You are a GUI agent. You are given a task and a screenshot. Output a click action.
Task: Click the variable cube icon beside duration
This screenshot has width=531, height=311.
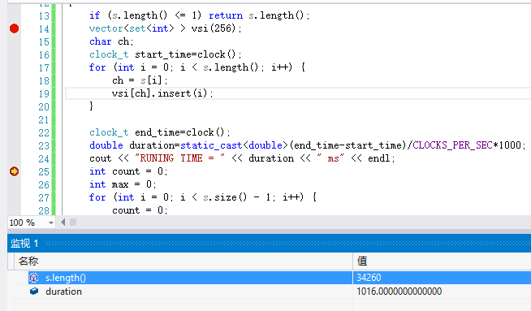point(34,291)
